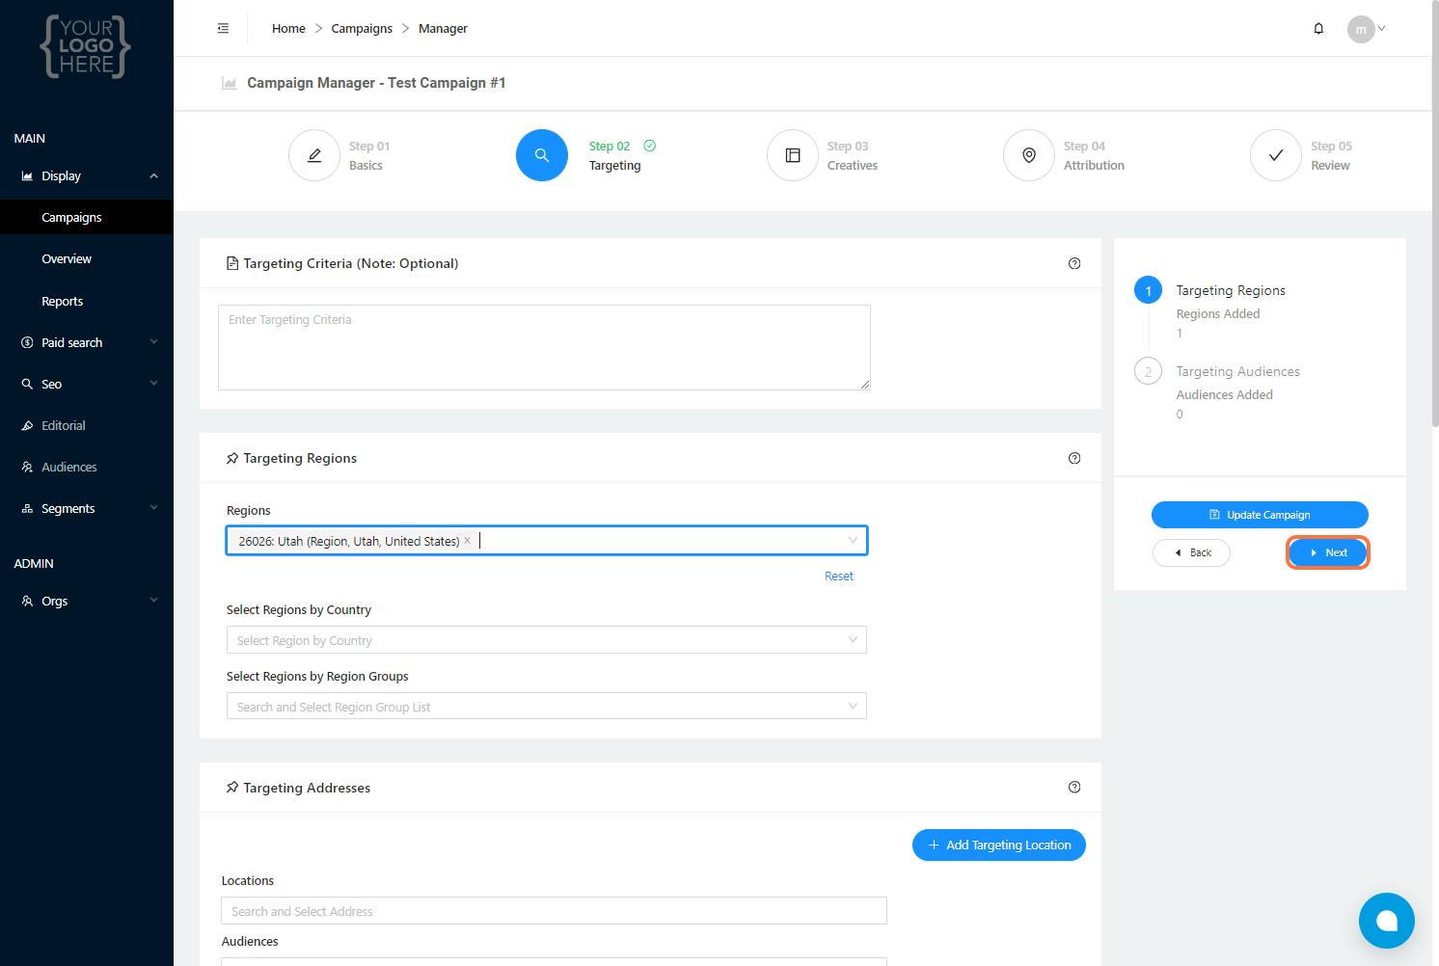Click the chart icon beside the Campaign Manager title
Viewport: 1439px width, 966px height.
pos(230,83)
